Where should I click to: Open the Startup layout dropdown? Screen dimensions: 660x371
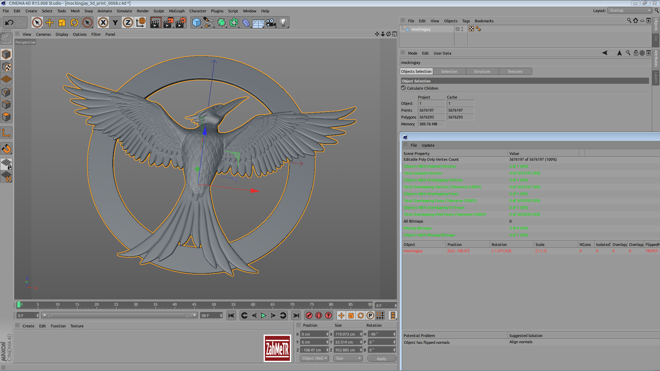(x=630, y=10)
